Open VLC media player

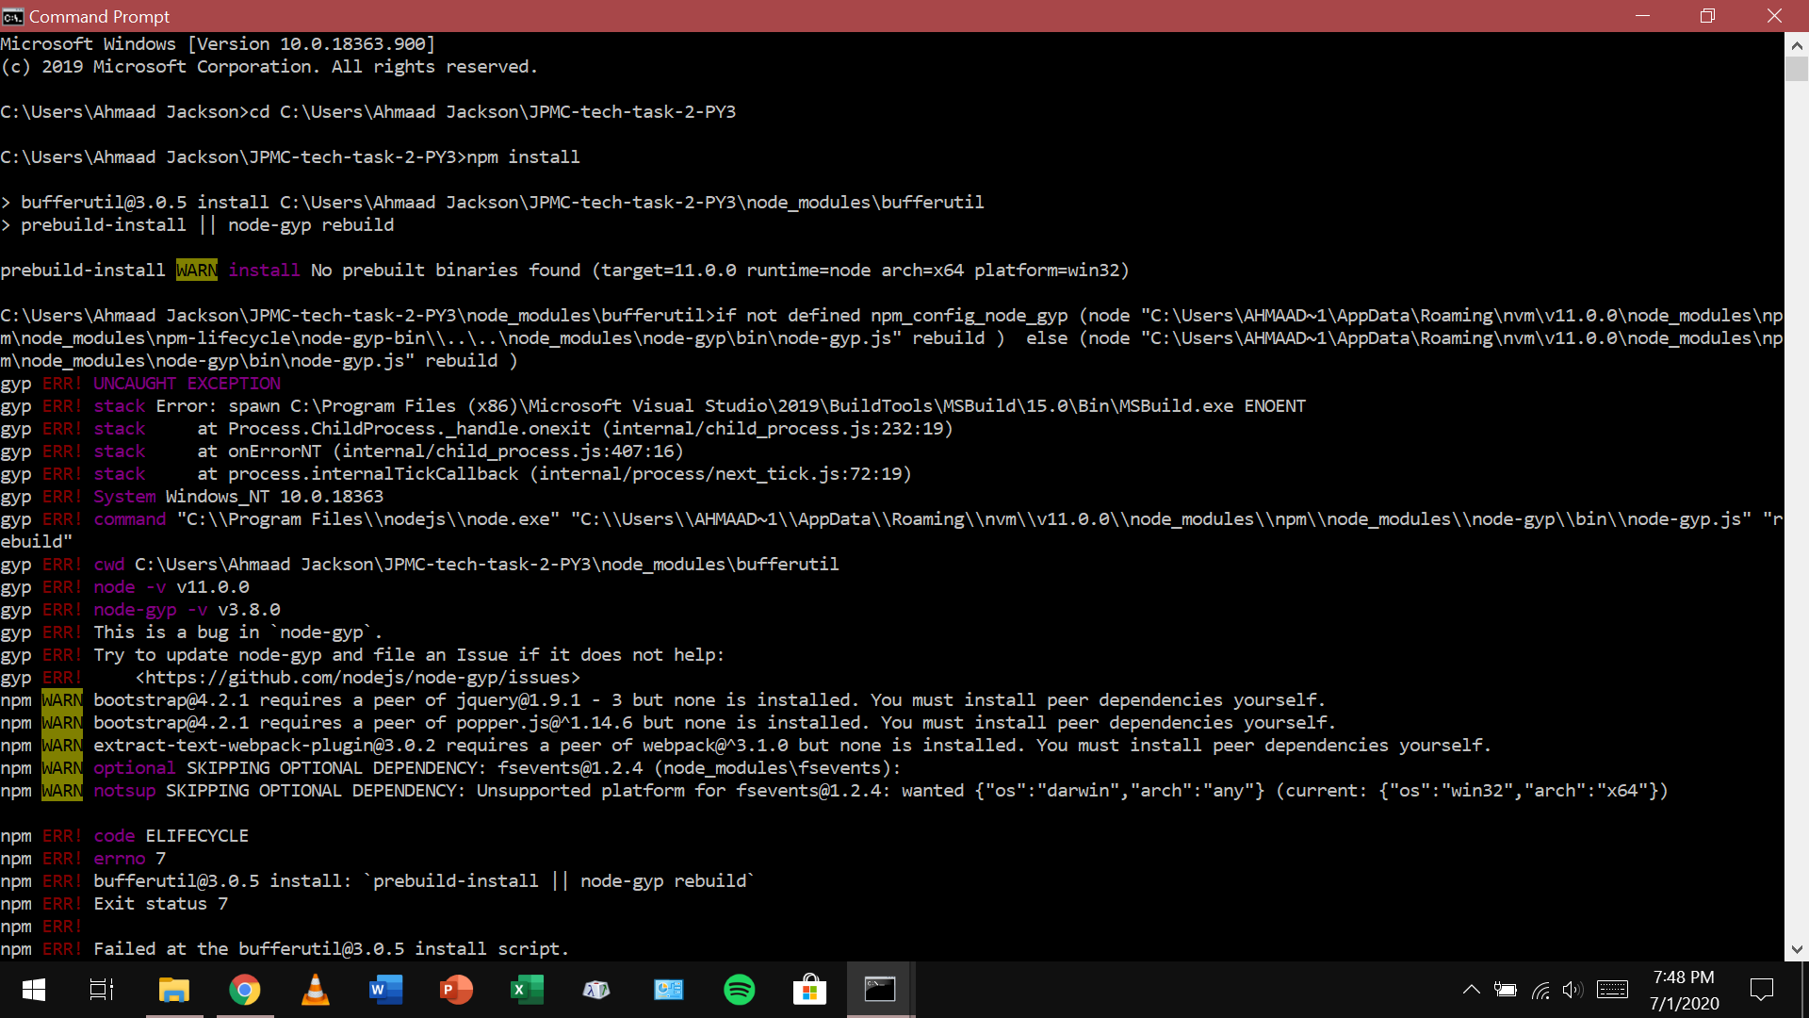(x=315, y=990)
